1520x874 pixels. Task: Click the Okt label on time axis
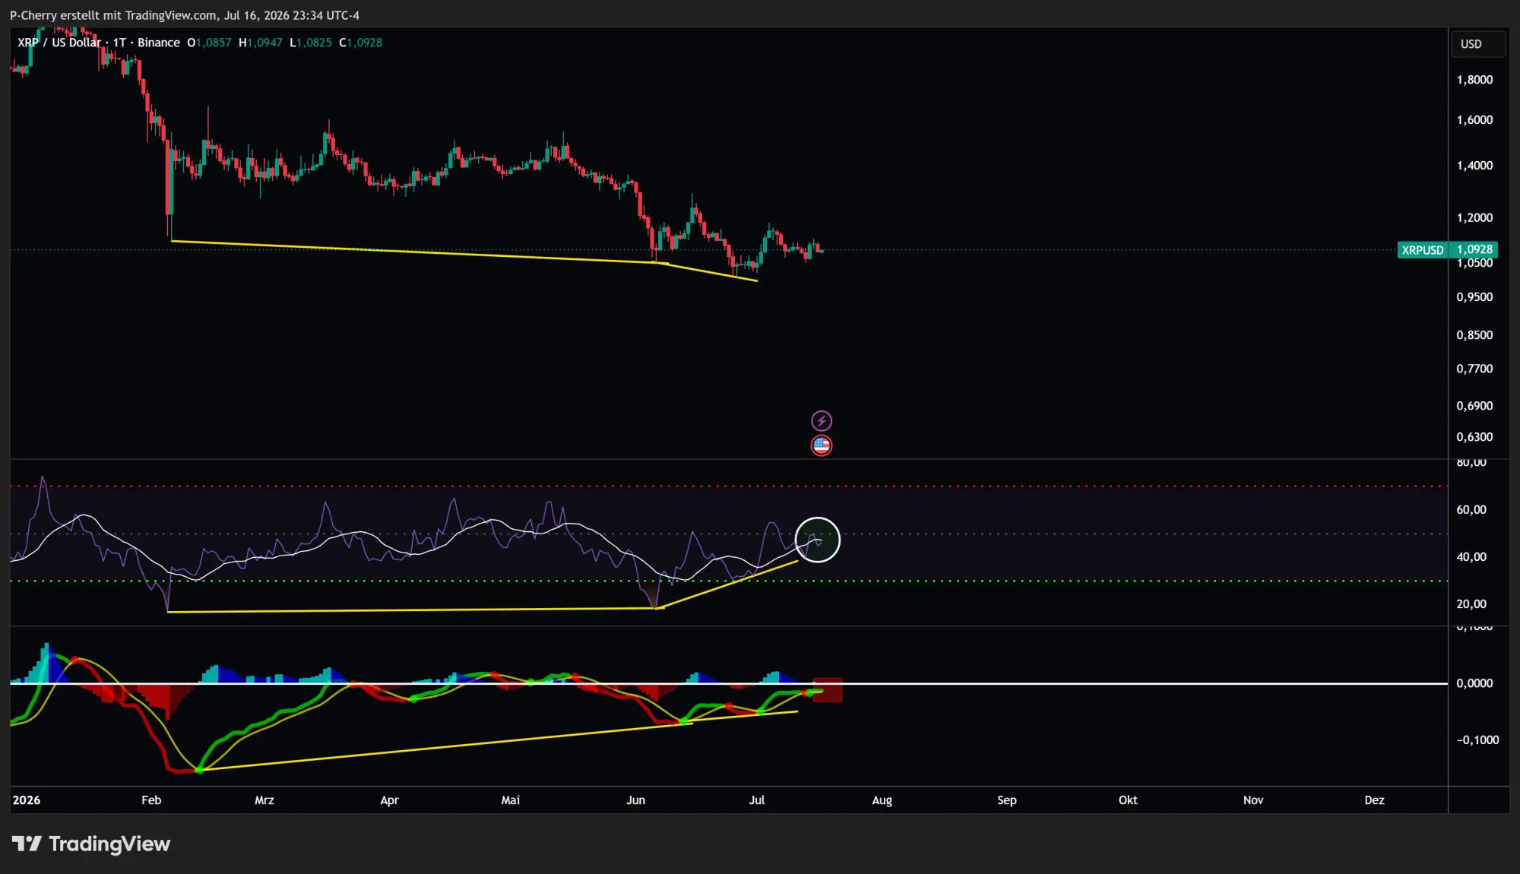pyautogui.click(x=1128, y=800)
